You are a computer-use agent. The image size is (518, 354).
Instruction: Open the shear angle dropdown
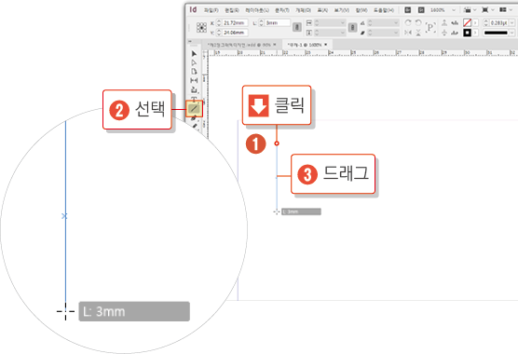coord(396,33)
